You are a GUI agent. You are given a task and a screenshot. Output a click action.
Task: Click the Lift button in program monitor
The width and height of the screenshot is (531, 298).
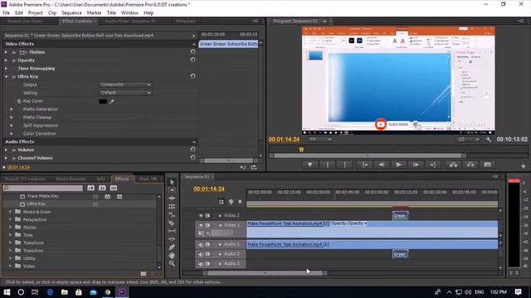454,165
